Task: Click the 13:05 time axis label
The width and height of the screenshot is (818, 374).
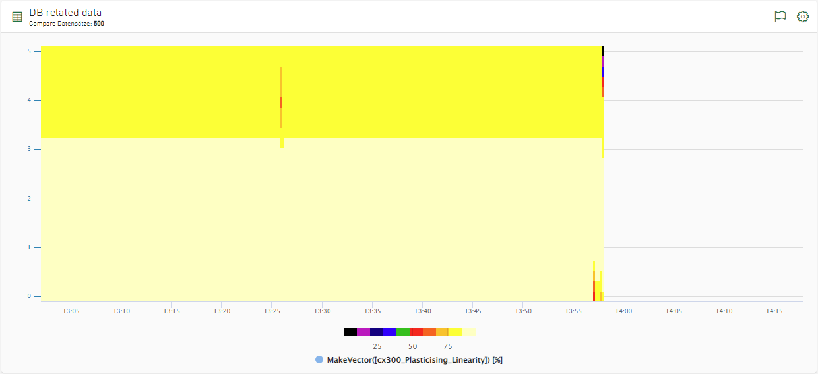Action: pyautogui.click(x=71, y=311)
